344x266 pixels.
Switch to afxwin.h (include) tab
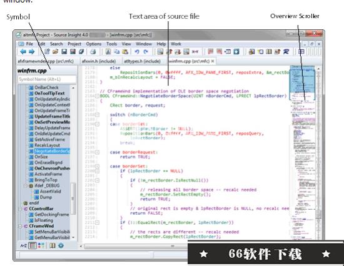click(x=99, y=61)
